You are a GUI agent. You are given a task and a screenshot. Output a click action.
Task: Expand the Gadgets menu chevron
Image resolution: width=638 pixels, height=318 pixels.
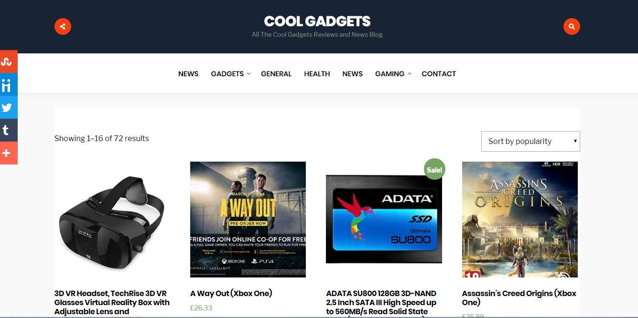click(x=249, y=74)
